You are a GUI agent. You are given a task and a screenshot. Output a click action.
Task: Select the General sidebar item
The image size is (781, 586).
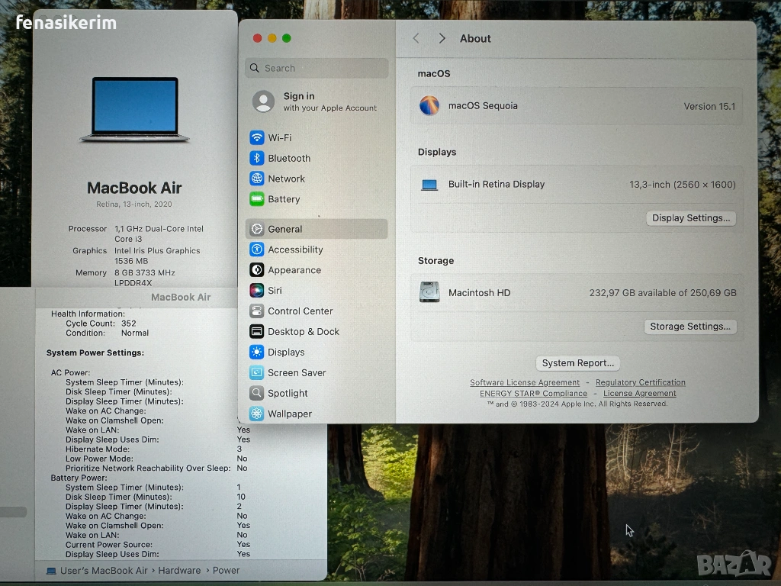(284, 230)
